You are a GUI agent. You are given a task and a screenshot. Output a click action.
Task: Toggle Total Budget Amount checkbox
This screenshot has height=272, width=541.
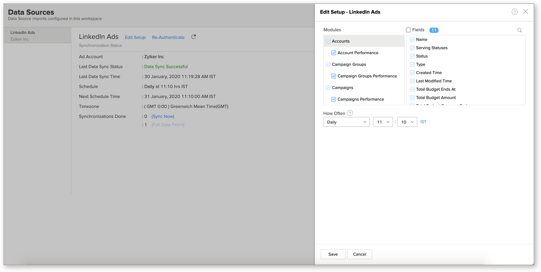tap(412, 98)
